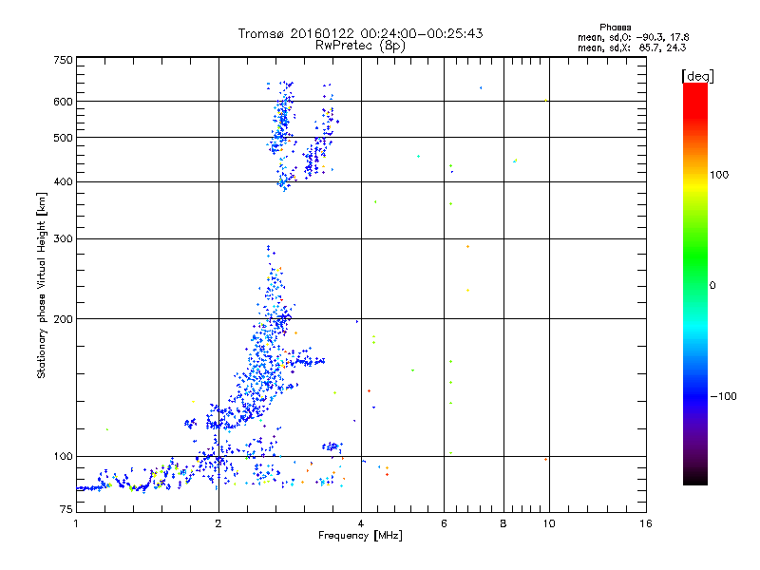Click the "mean, sd,X: 85.7, 24.3" line
This screenshot has height=570, width=760.
[x=632, y=47]
